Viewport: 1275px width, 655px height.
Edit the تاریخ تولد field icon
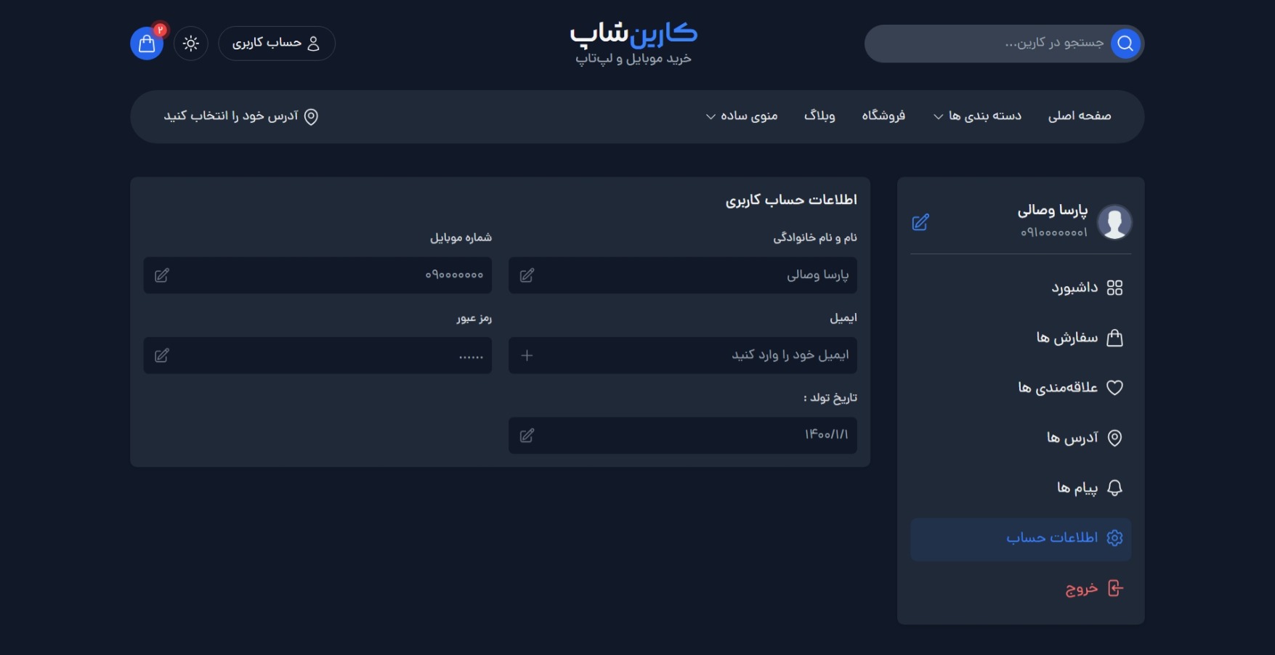point(527,436)
